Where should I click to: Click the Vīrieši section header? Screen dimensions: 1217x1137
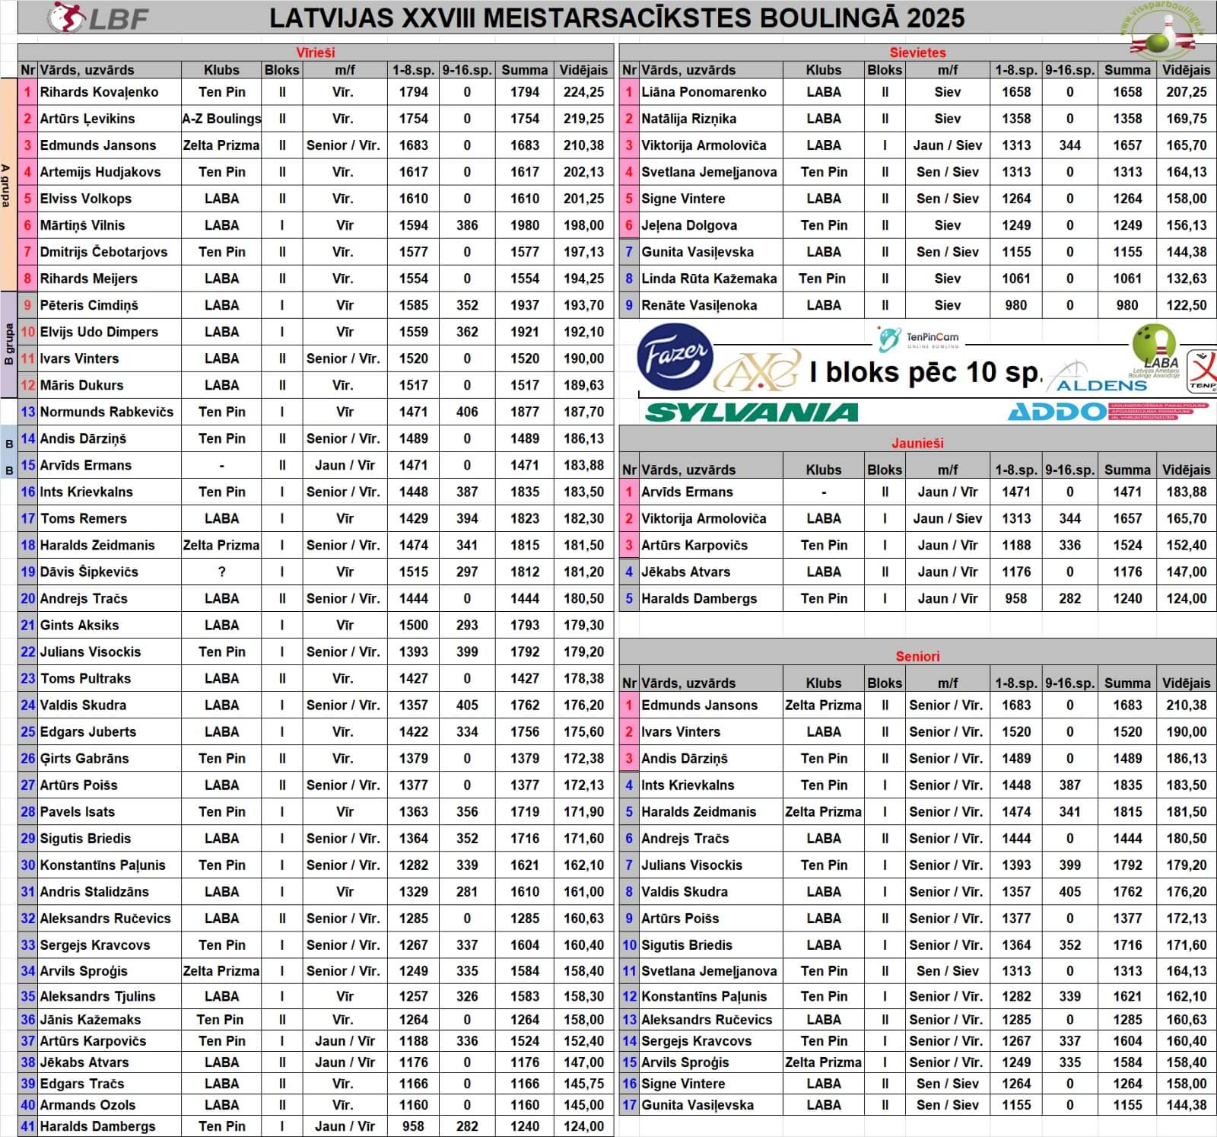click(x=316, y=53)
